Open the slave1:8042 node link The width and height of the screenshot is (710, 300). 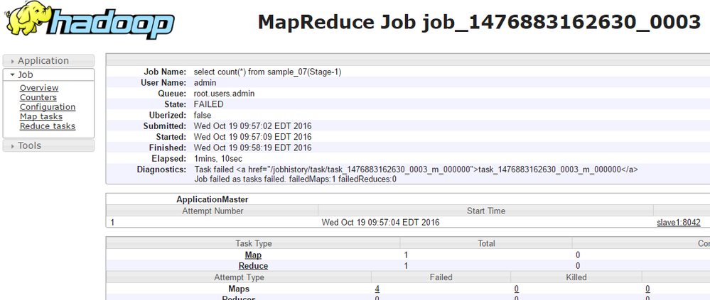coord(679,222)
